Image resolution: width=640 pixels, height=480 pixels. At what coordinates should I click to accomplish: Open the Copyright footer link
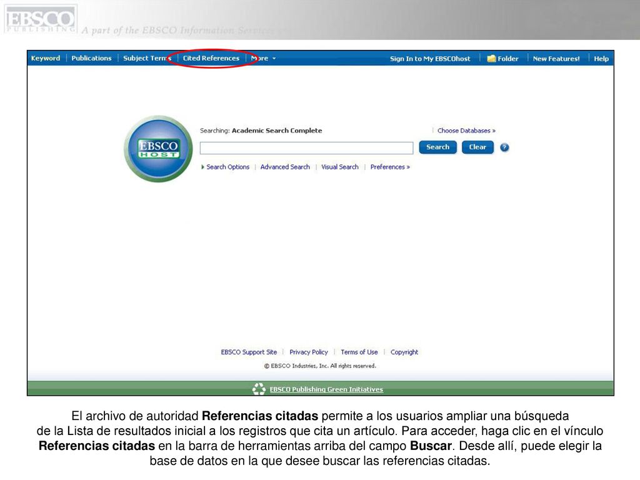point(404,352)
